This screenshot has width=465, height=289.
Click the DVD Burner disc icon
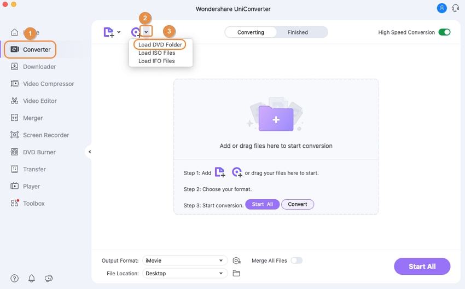coord(14,152)
